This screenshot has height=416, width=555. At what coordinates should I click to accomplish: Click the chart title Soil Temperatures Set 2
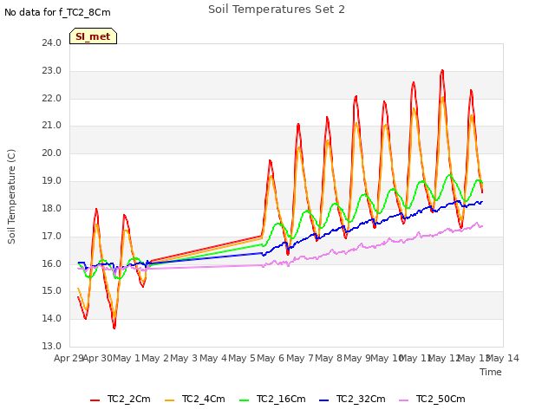coord(277,10)
